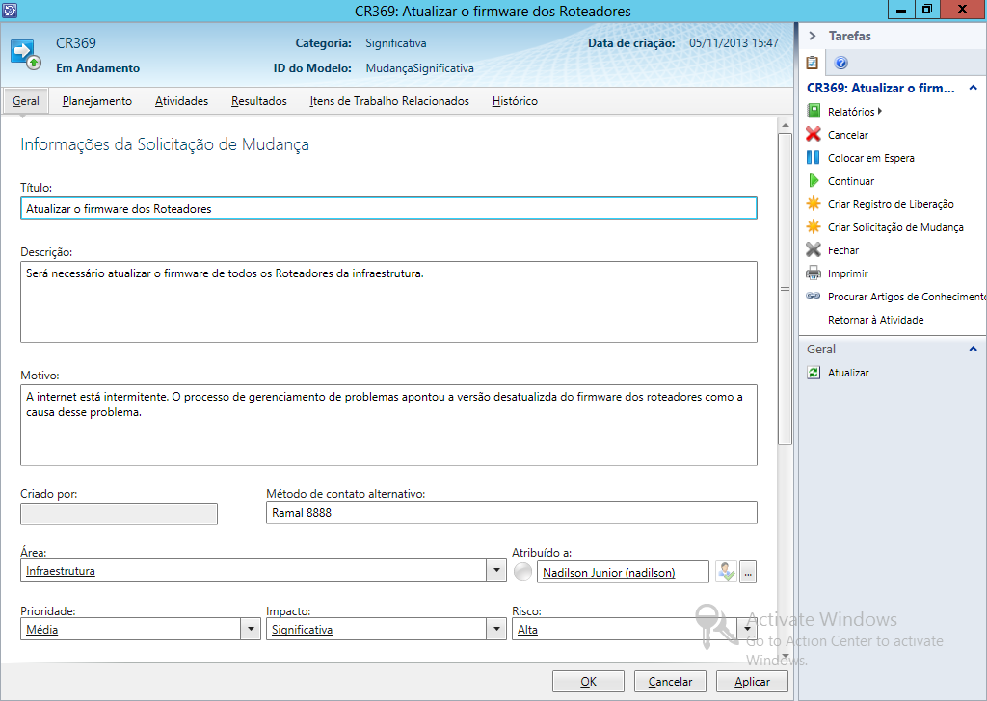Click the OK button
Screen dimensions: 987x701
point(588,682)
